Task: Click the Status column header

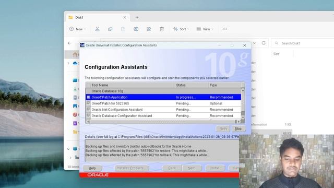Action: (192, 85)
